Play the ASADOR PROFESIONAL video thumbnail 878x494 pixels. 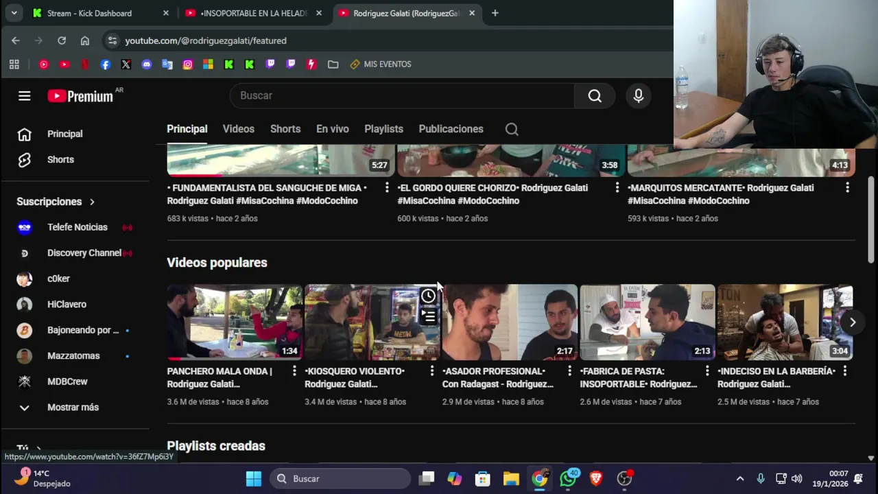click(510, 322)
